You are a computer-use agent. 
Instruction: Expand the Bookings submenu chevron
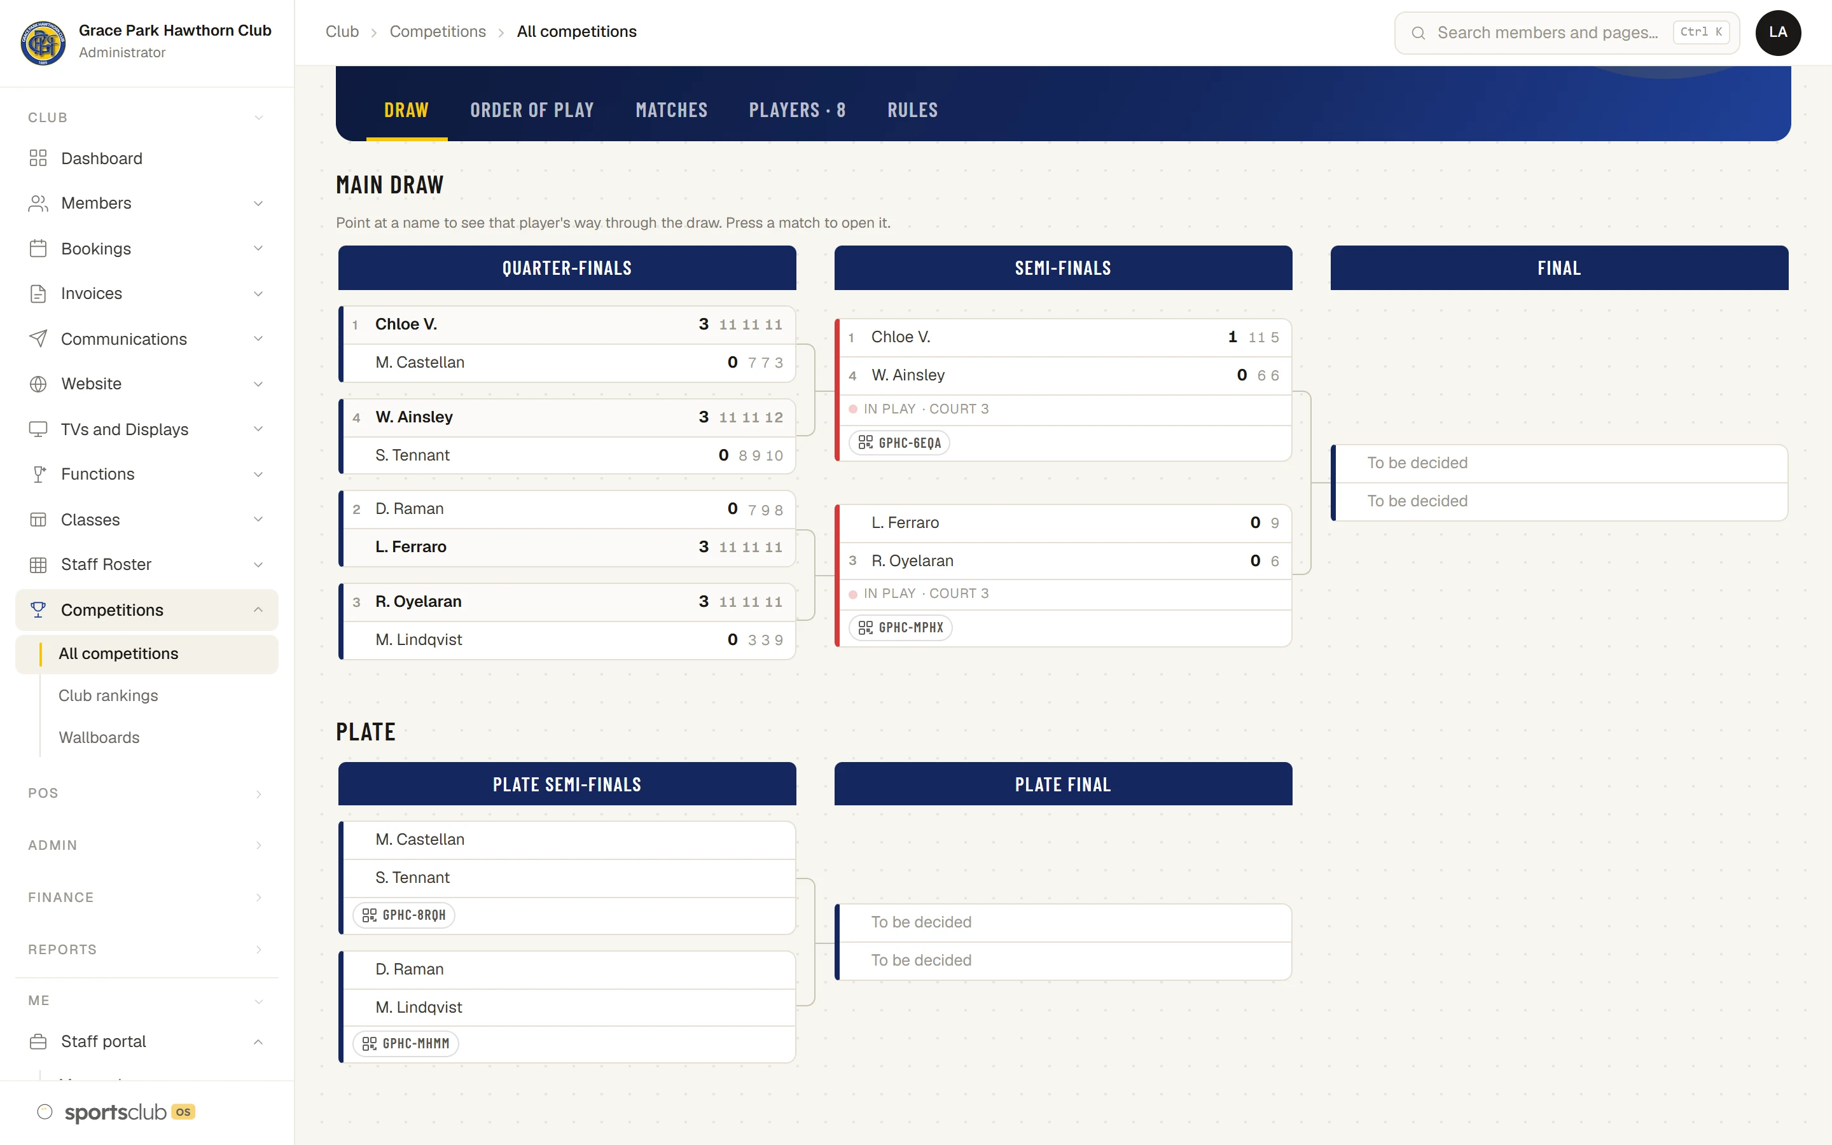coord(258,248)
